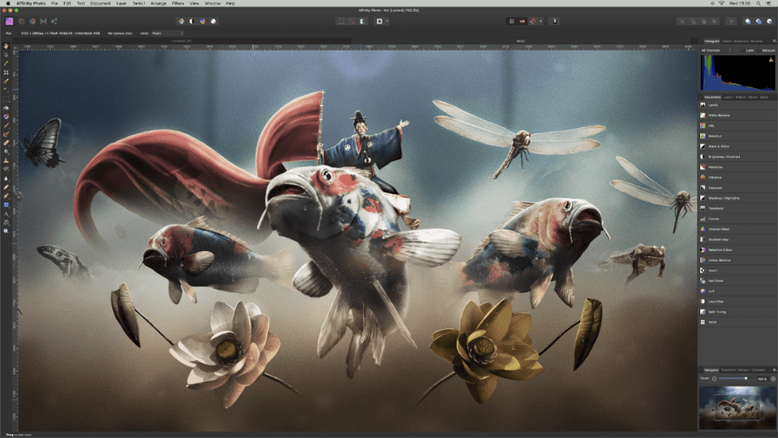Open the All Channels histogram dropdown

(x=716, y=51)
